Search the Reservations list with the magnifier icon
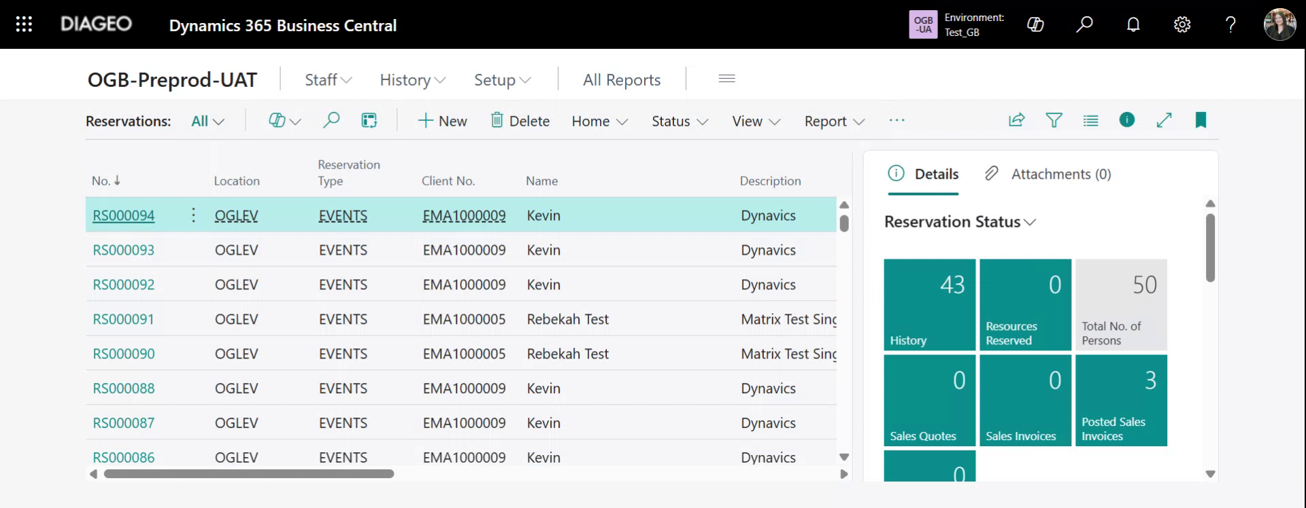 (x=331, y=120)
